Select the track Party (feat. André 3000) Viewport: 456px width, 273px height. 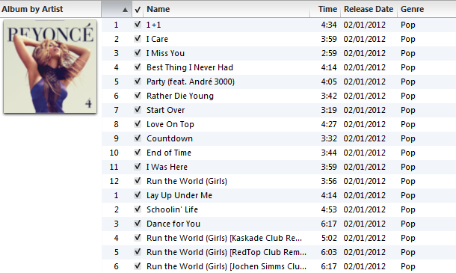tap(191, 82)
